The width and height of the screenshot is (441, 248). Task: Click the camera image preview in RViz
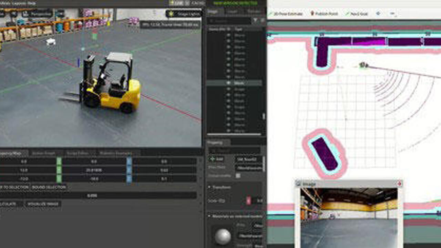point(349,218)
